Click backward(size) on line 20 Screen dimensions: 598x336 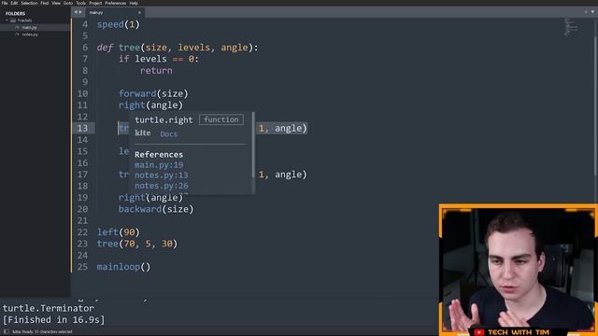(156, 209)
